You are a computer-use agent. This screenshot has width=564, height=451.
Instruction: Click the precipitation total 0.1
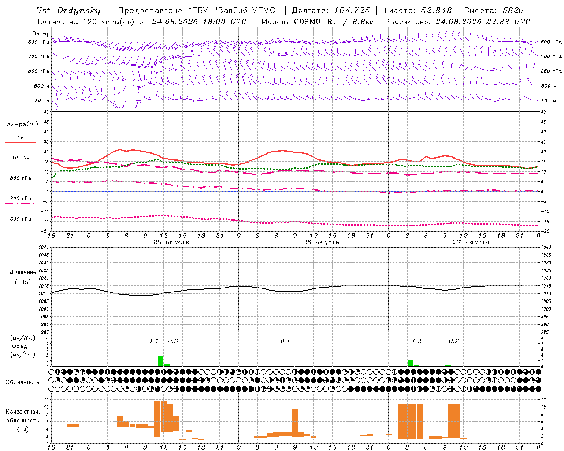[285, 341]
